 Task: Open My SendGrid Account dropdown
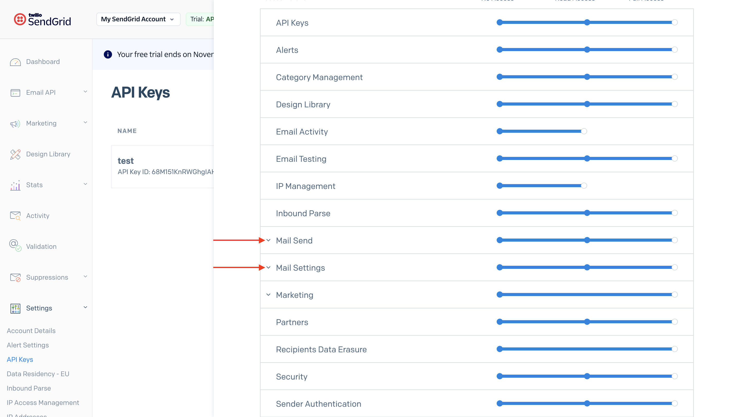tap(138, 19)
